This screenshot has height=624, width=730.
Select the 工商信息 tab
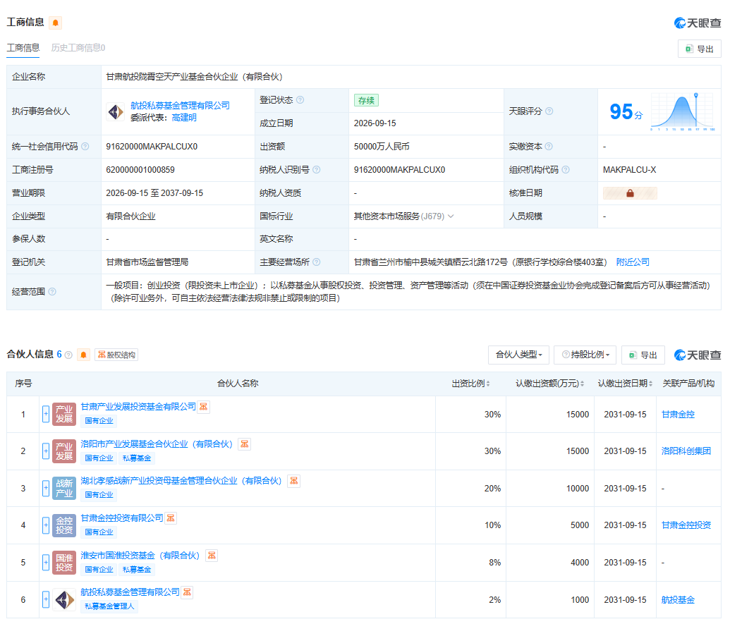point(23,48)
